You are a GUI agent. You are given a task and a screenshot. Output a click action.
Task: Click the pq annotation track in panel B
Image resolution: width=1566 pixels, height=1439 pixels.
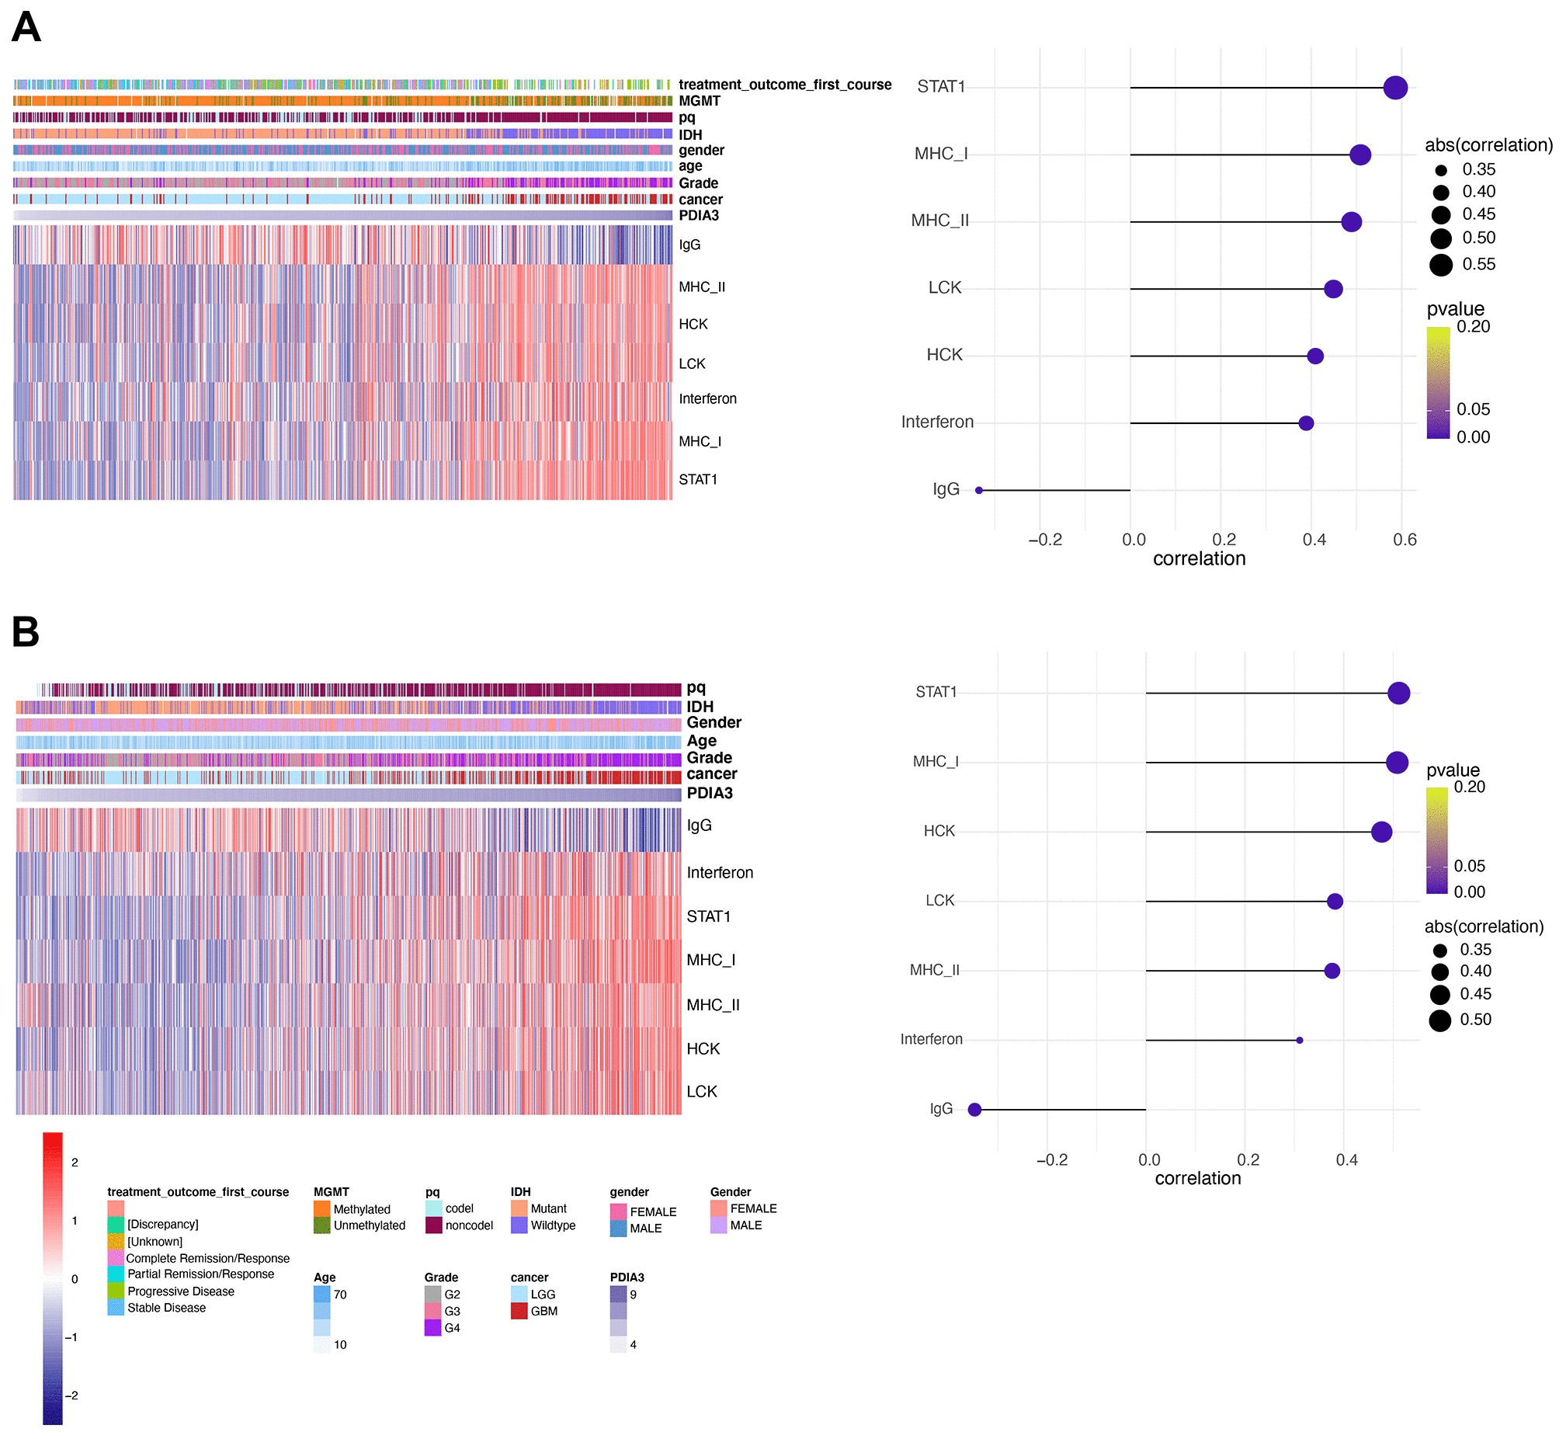pos(359,690)
